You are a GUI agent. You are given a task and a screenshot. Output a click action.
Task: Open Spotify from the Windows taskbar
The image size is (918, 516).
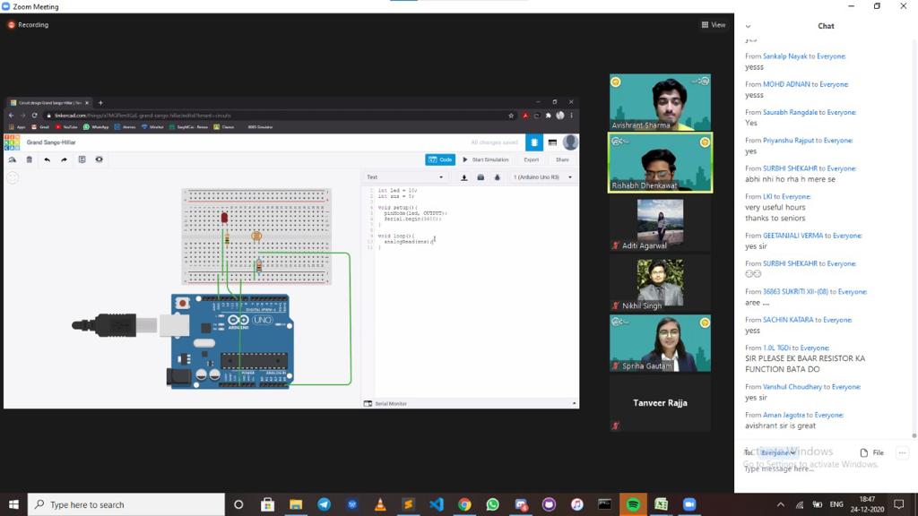click(x=633, y=504)
